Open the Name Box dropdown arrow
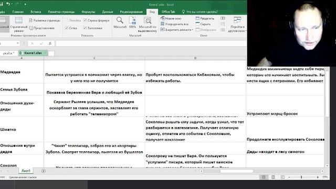This screenshot has width=336, height=189. point(17,44)
